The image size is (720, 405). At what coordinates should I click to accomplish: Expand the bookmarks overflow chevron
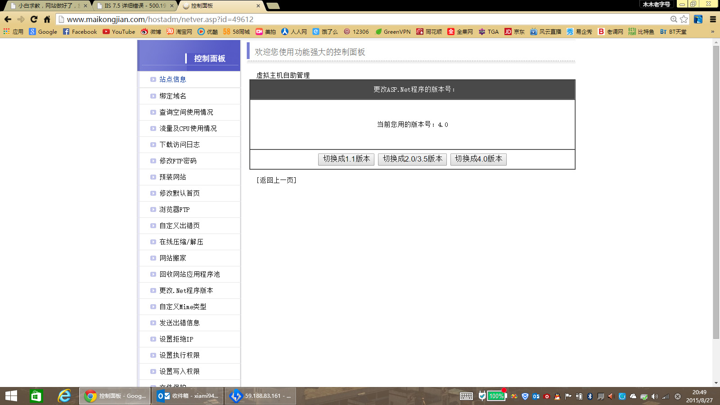tap(712, 31)
